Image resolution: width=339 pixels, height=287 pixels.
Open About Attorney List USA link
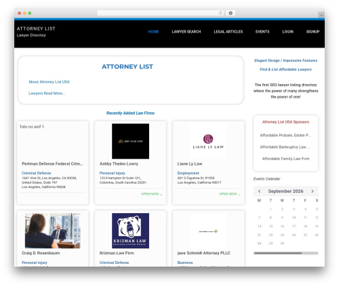[49, 82]
